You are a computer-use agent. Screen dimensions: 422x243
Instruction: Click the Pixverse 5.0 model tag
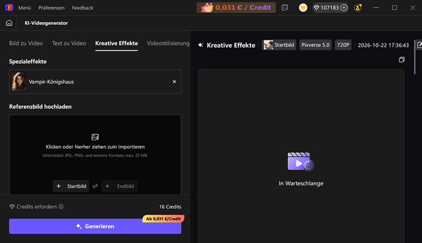coord(315,45)
